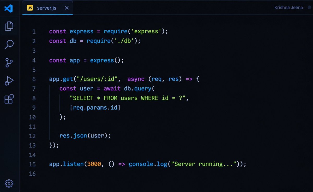Click line number 6 in gutter
Viewport: 313px width, 192px height.
[34, 79]
